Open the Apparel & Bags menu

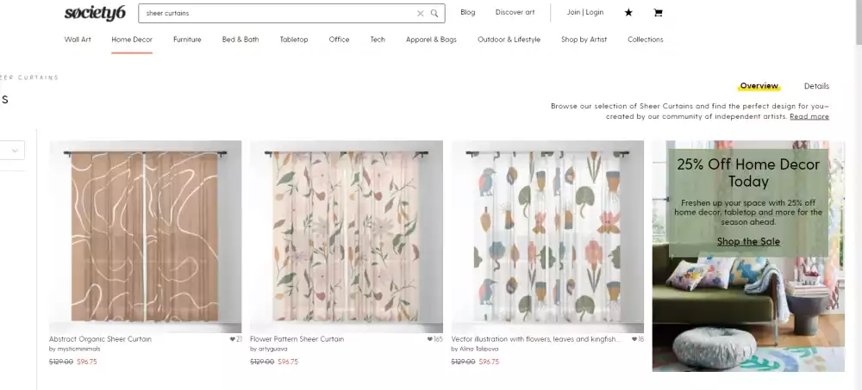[431, 40]
